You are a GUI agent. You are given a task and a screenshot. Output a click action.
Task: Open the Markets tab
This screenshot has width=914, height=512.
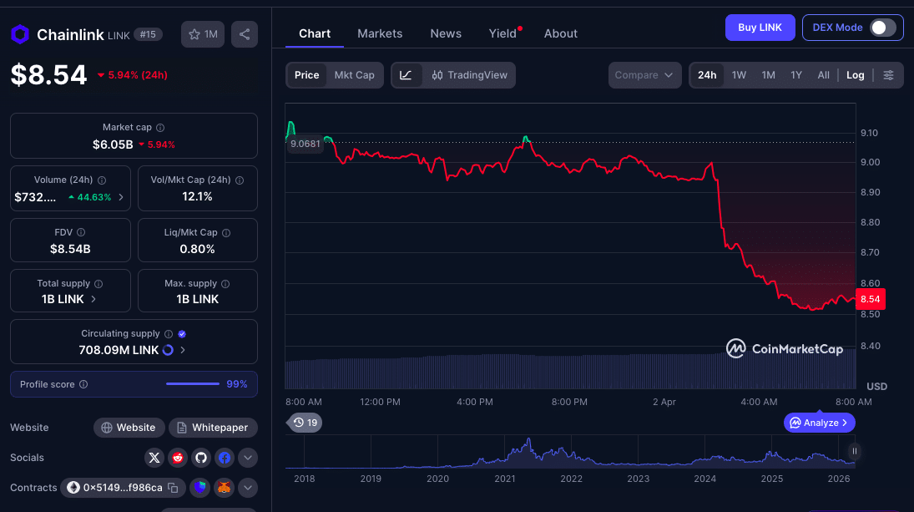tap(380, 33)
